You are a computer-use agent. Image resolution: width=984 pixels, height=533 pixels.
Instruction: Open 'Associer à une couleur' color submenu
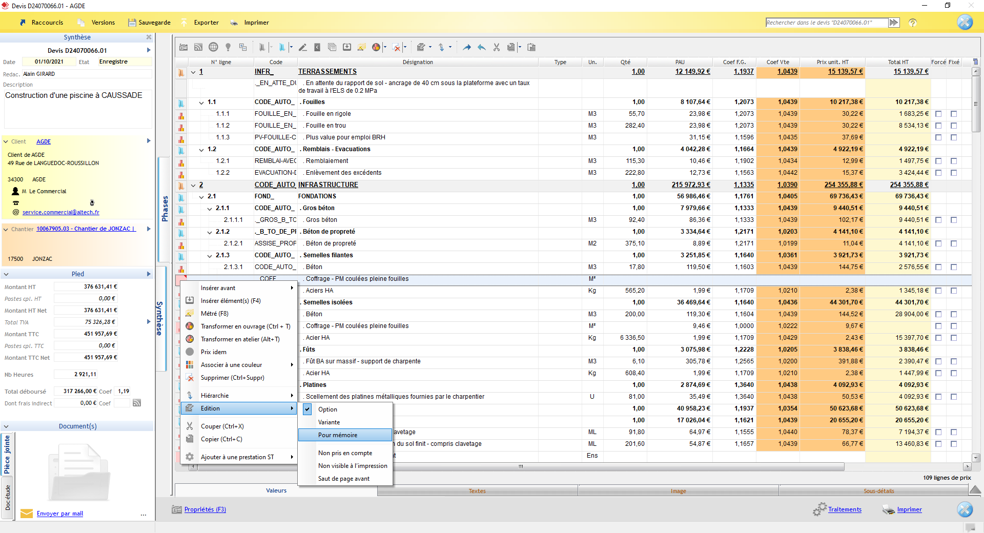232,365
